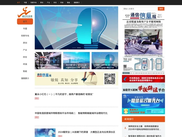Open the 通信信息报 newspaper front page image
This screenshot has height=137, width=182.
click(144, 43)
